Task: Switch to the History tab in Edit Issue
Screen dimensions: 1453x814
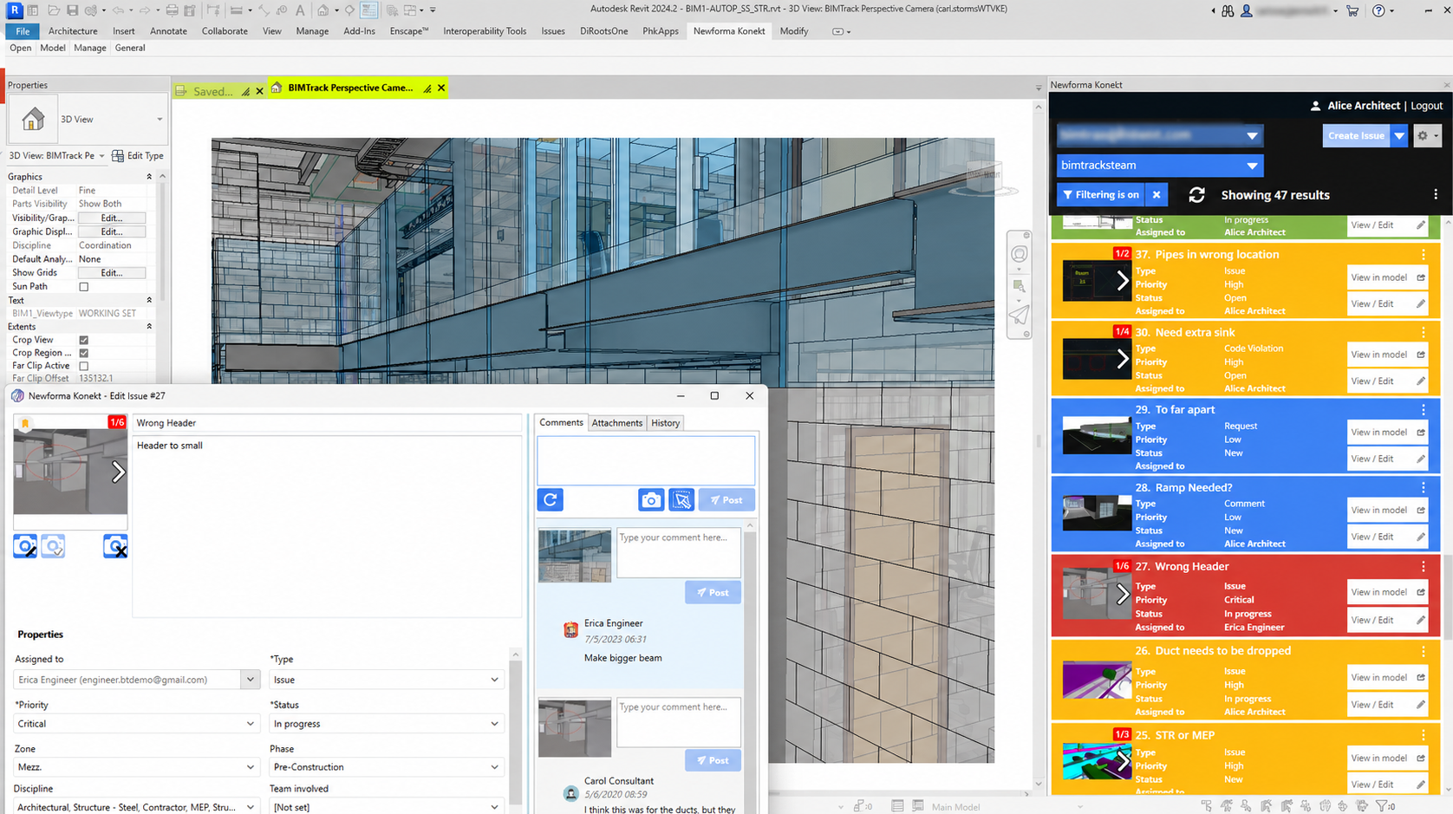Action: 665,423
